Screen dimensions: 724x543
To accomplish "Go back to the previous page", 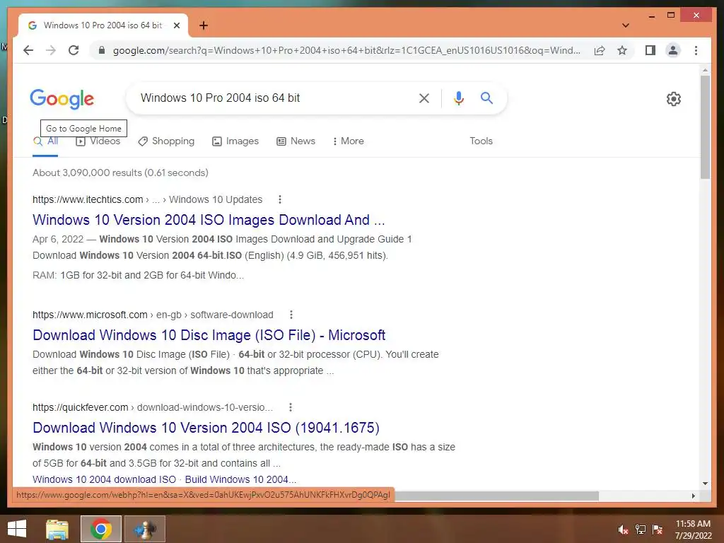I will click(x=28, y=50).
